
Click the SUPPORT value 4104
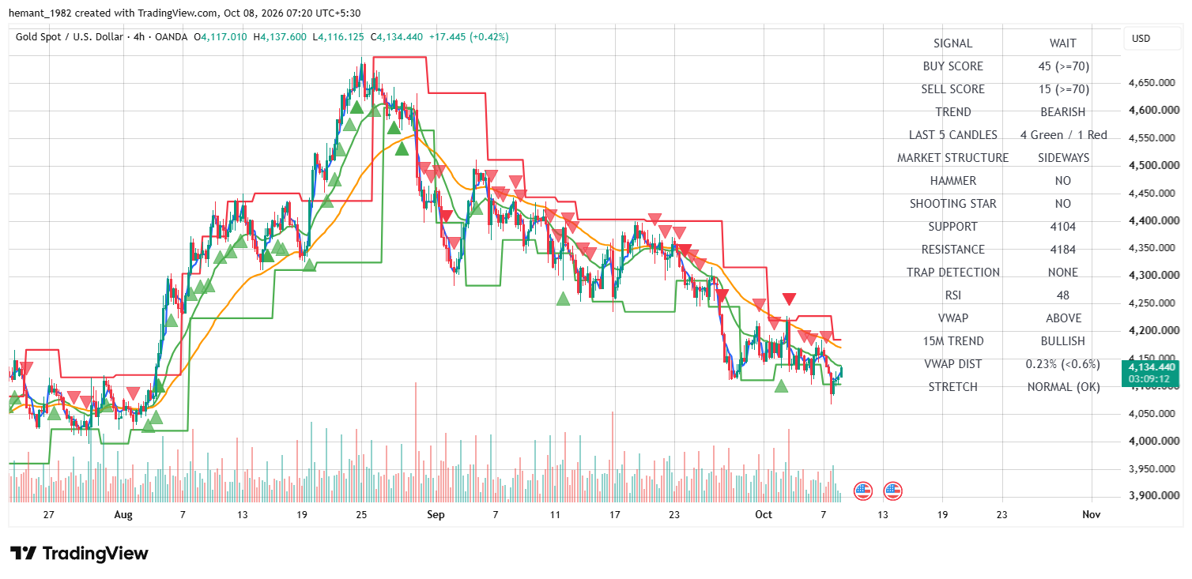point(1063,227)
